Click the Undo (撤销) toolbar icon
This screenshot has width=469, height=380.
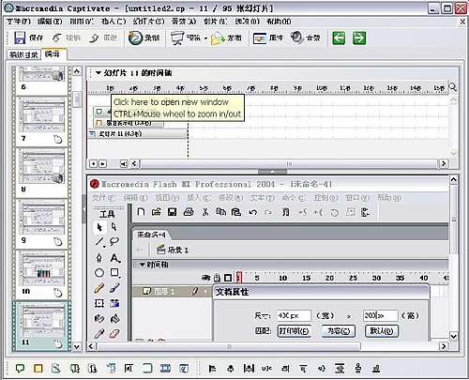point(56,38)
